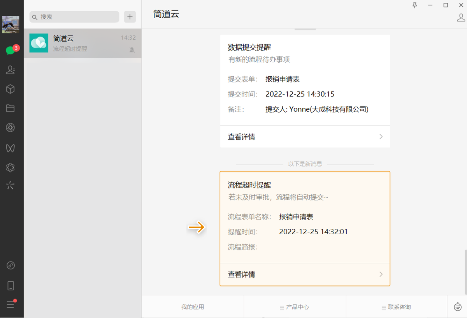Pin the window with pushpin icon
The image size is (467, 318).
415,5
